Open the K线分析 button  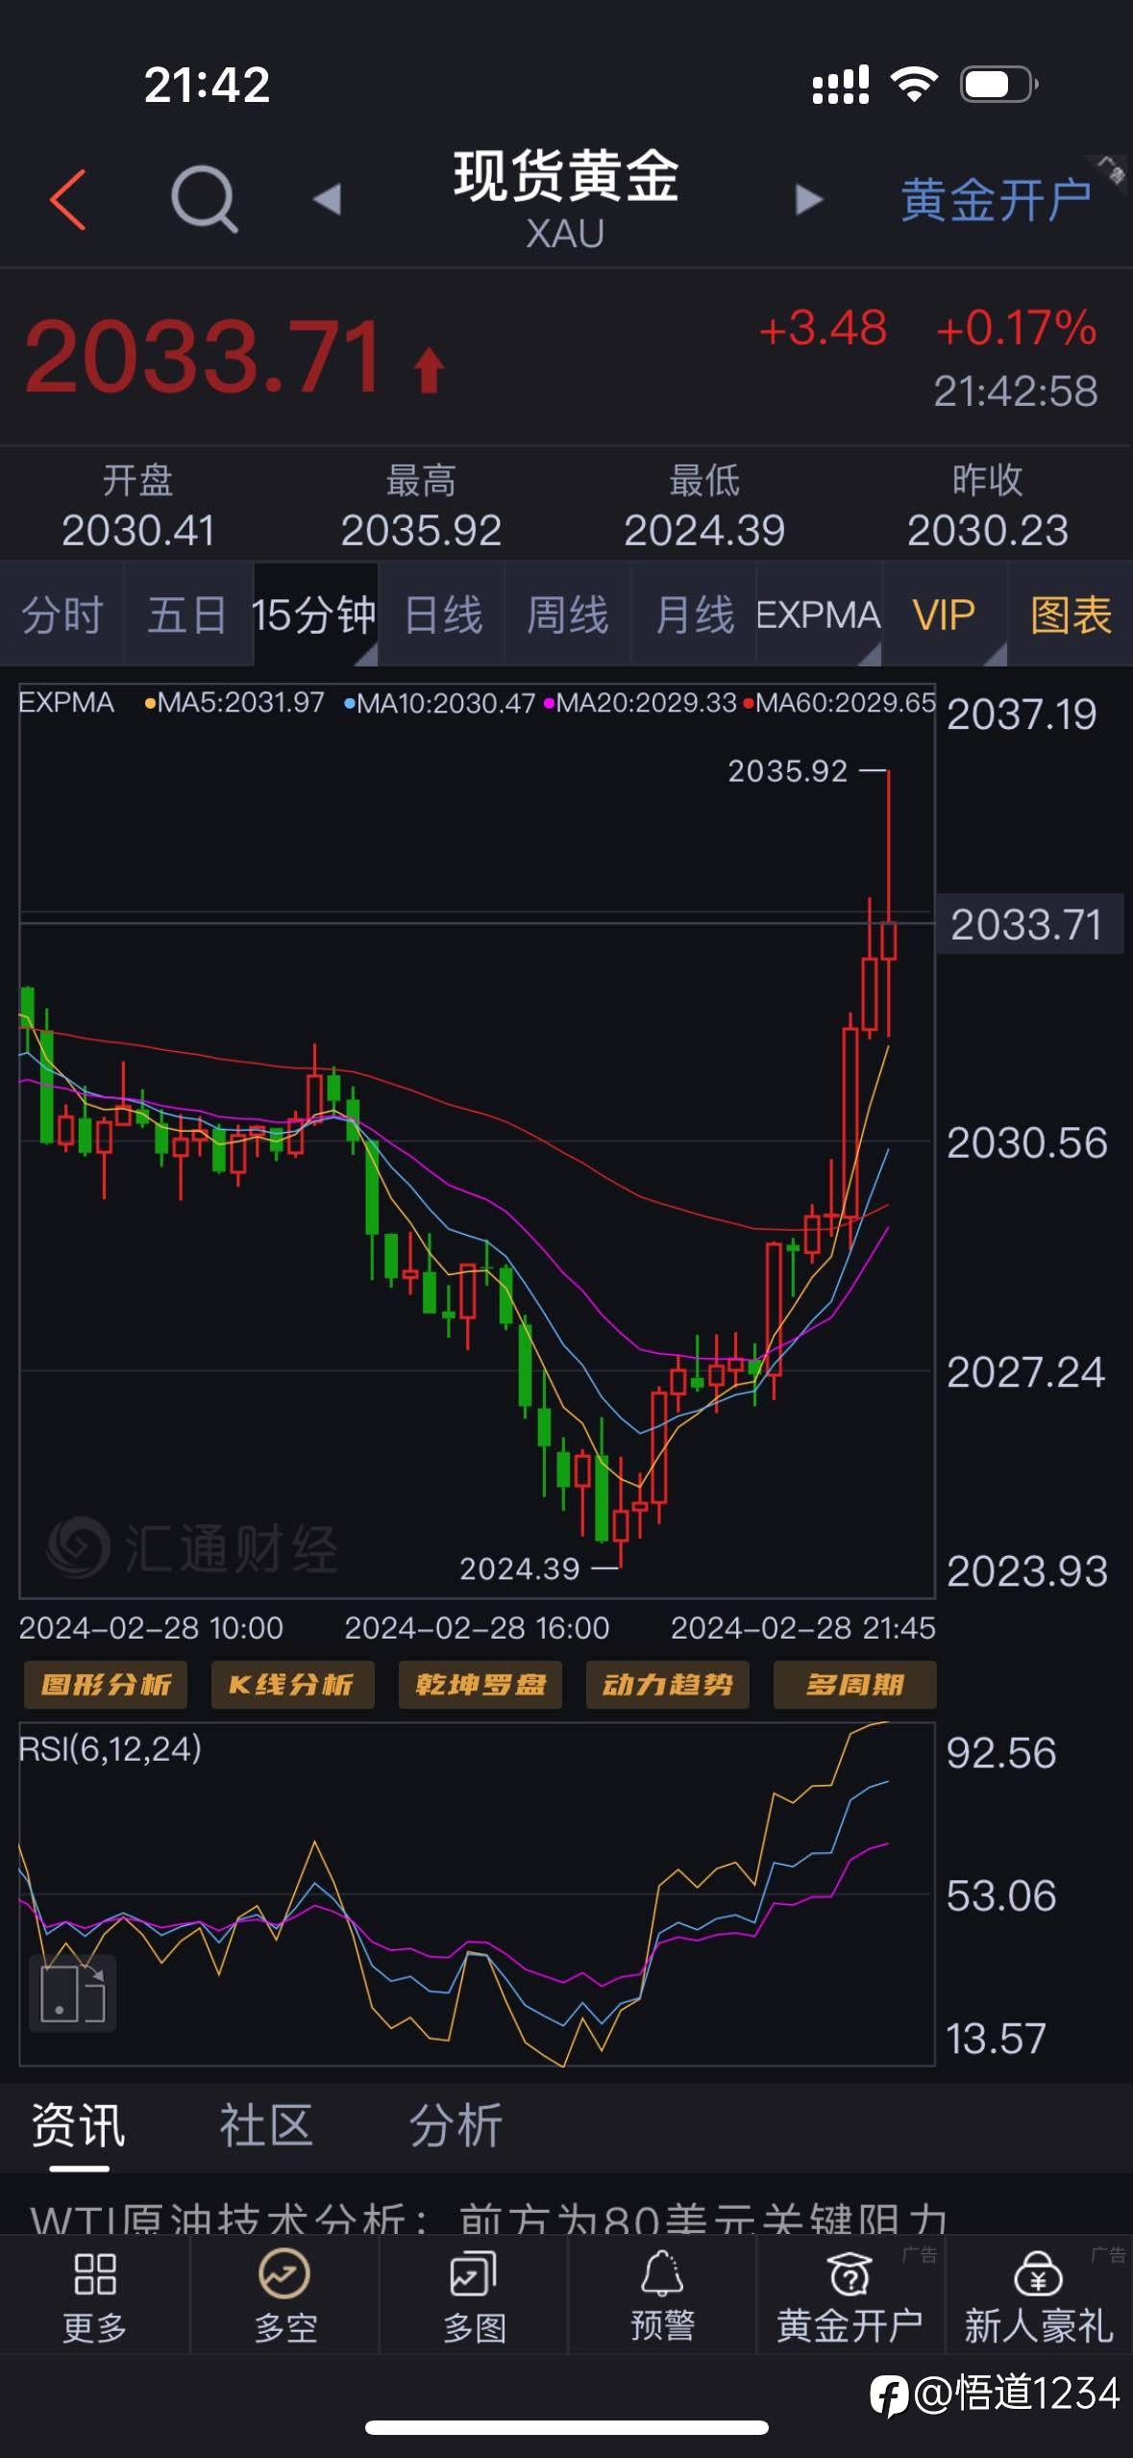click(292, 1684)
